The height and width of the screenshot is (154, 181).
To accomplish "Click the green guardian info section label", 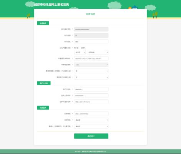I will click(44, 83).
